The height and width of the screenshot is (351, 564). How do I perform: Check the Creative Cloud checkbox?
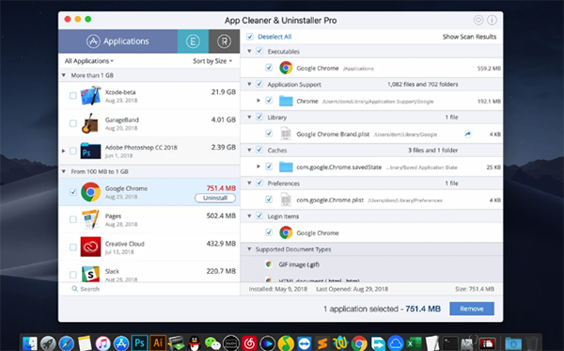coord(73,247)
